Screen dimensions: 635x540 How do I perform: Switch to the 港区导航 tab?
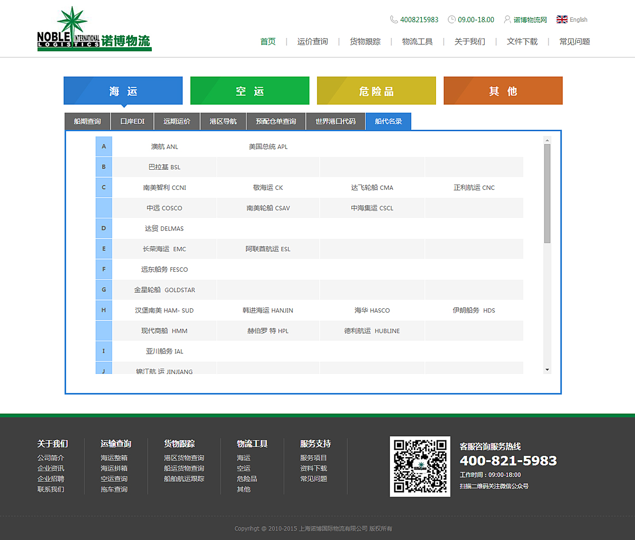click(x=223, y=121)
